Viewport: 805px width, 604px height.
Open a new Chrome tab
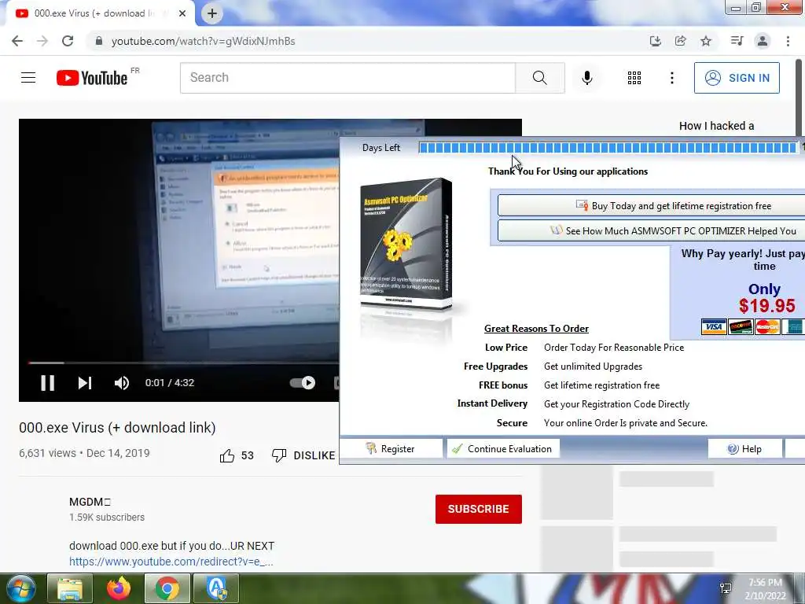point(212,14)
